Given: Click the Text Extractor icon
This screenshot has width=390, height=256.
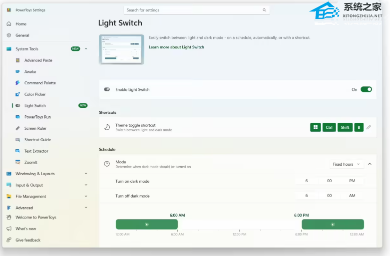Looking at the screenshot, I should [17, 151].
